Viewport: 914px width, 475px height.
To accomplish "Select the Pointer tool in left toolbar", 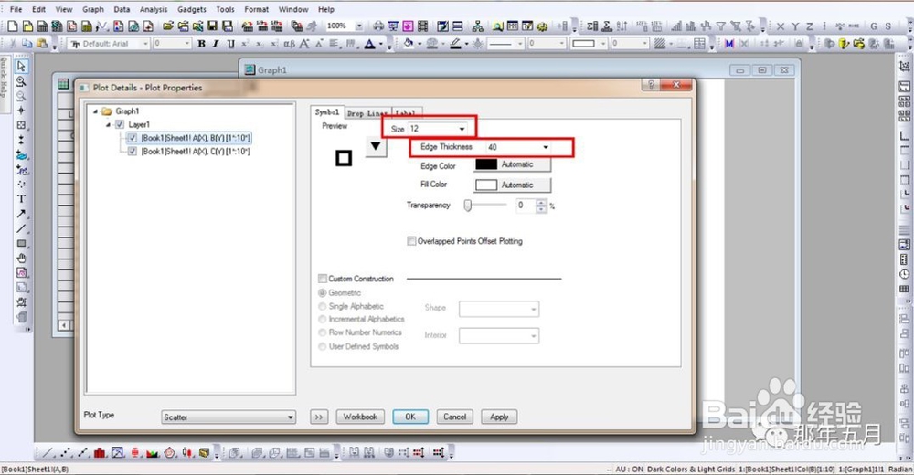I will click(21, 67).
